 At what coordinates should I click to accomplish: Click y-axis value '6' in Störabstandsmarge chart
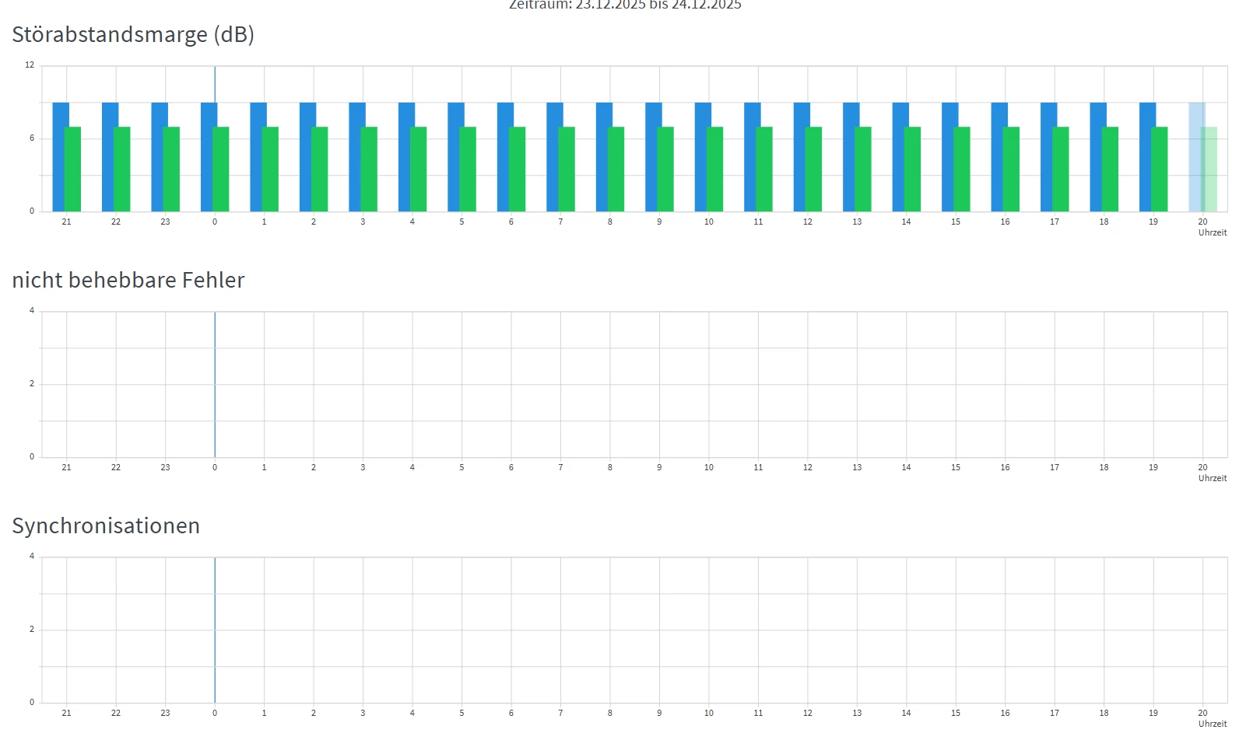click(32, 138)
